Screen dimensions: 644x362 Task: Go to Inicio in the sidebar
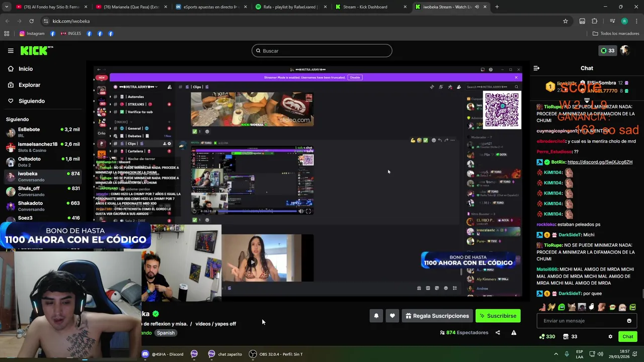click(25, 69)
